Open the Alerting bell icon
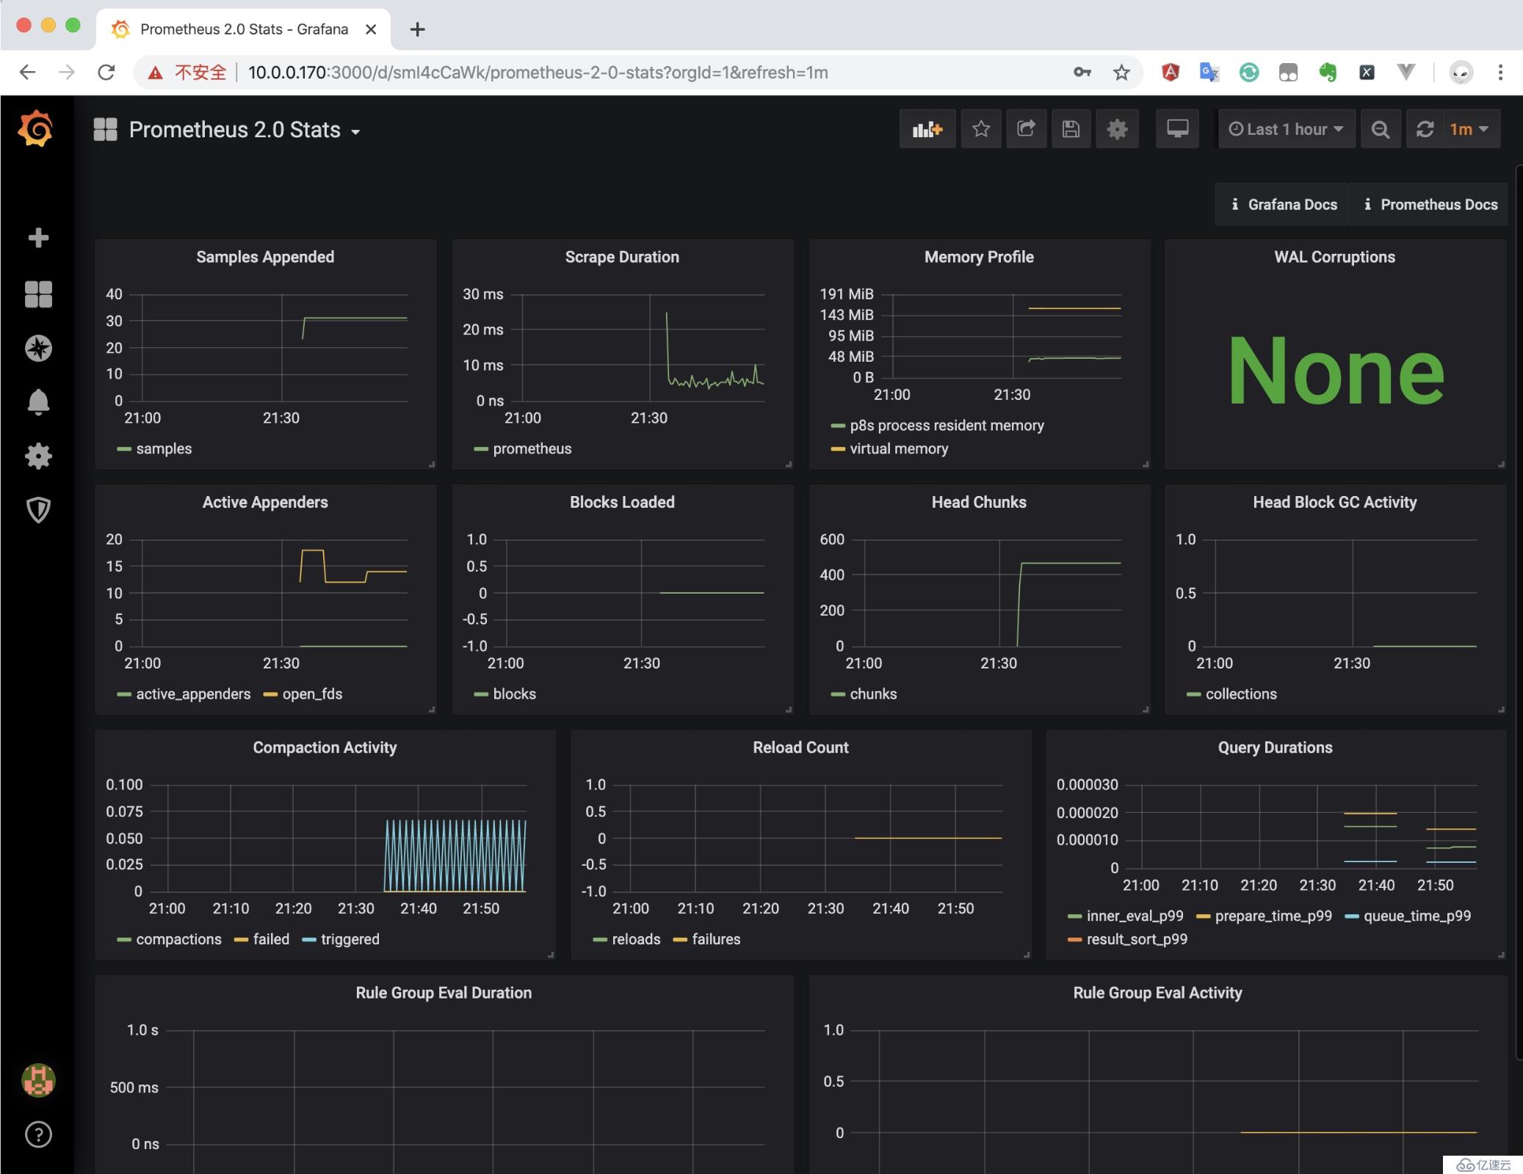This screenshot has width=1523, height=1174. pos(38,402)
